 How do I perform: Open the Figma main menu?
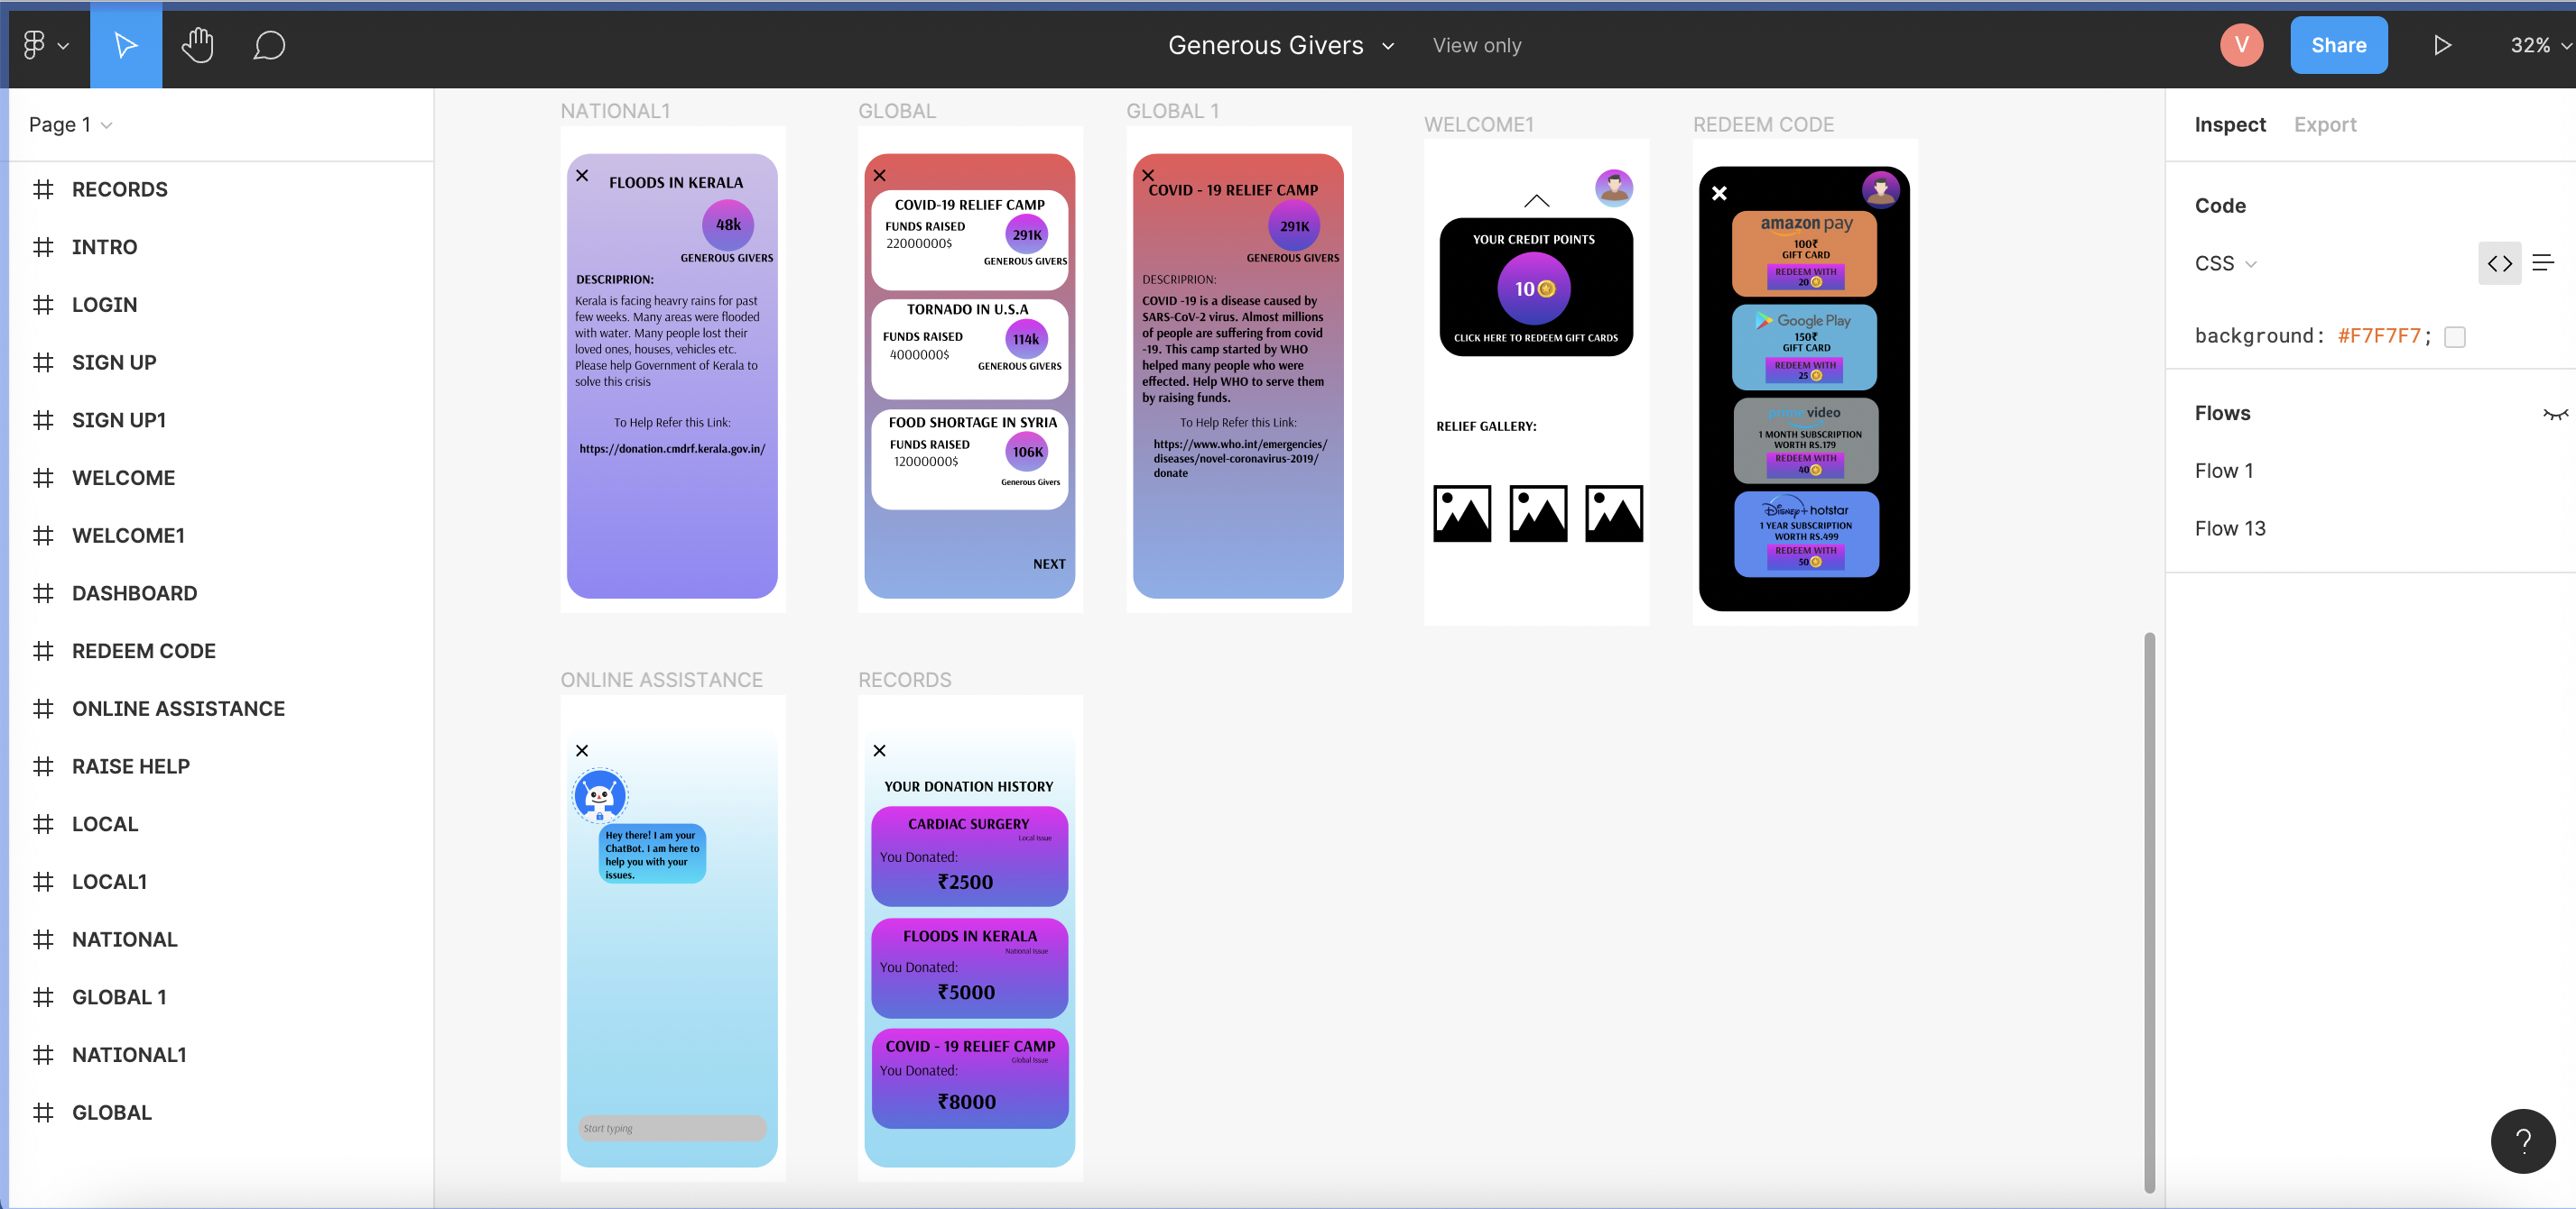[x=44, y=45]
